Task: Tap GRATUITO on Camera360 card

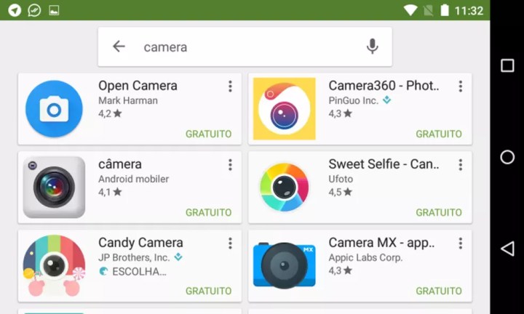Action: tap(439, 134)
